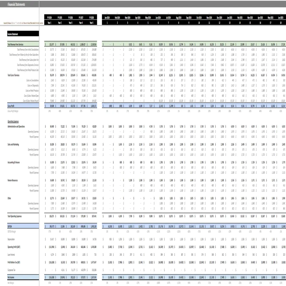
Task: Click Year 1 Total Revenue value 125,377
Action: pyautogui.click(x=51, y=44)
